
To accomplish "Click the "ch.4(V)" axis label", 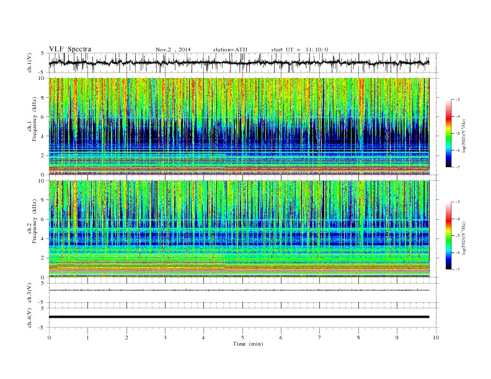I will (30, 318).
